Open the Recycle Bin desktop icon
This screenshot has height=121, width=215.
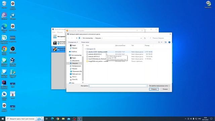[x=4, y=4]
